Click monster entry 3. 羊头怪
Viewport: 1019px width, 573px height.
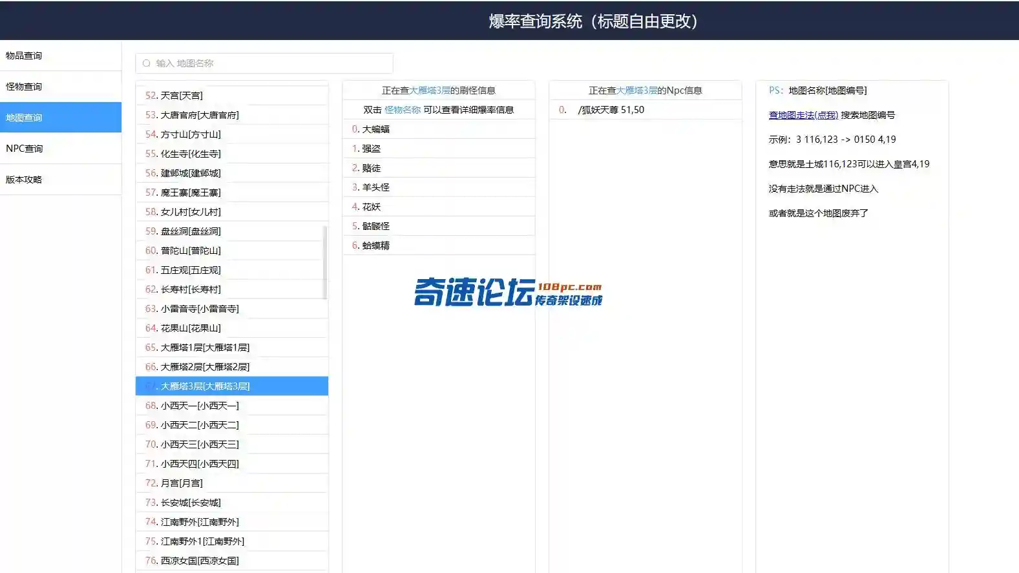439,187
